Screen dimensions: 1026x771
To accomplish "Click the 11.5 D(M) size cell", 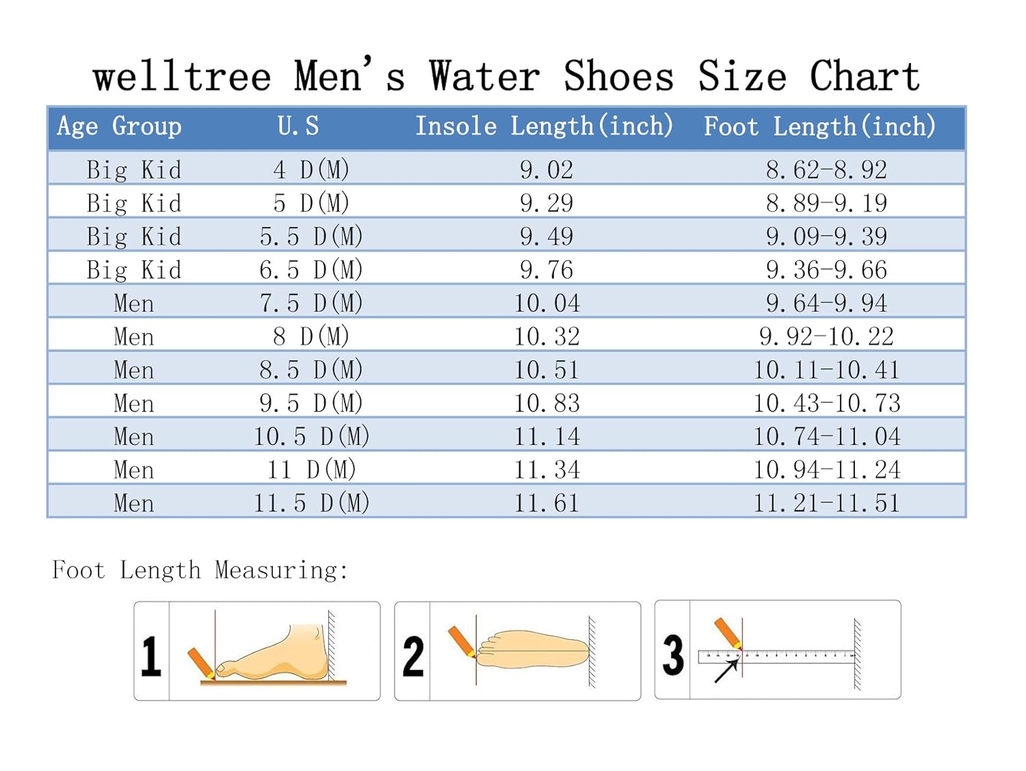I will [311, 503].
